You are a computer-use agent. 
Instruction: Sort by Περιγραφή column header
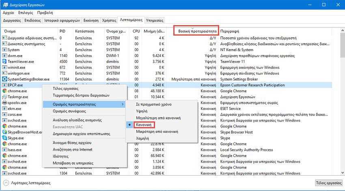[229, 31]
